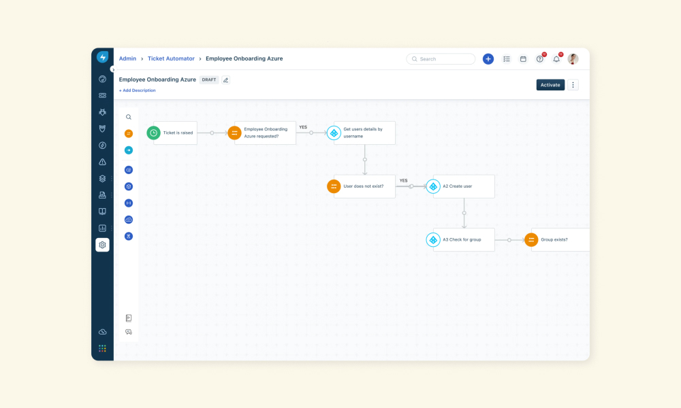The image size is (681, 408).
Task: Open the notifications bell icon
Action: (x=556, y=59)
